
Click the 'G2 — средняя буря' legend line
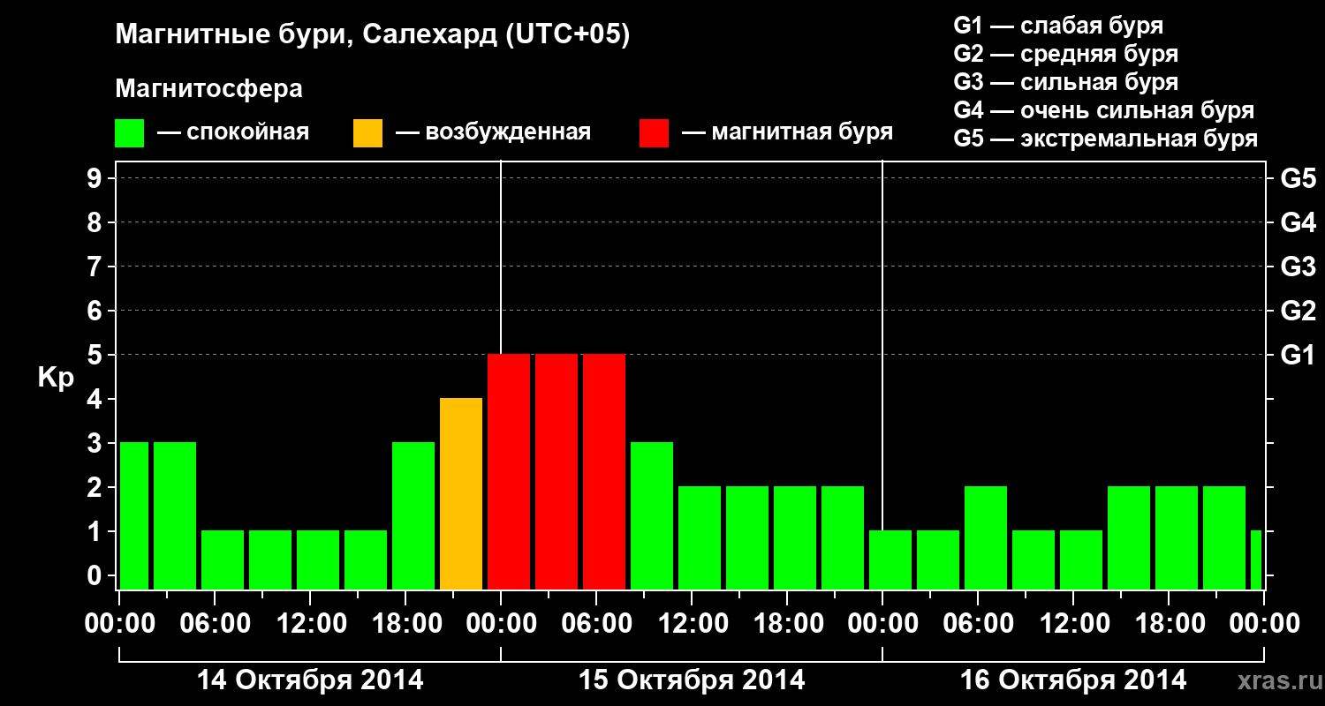(x=1066, y=54)
